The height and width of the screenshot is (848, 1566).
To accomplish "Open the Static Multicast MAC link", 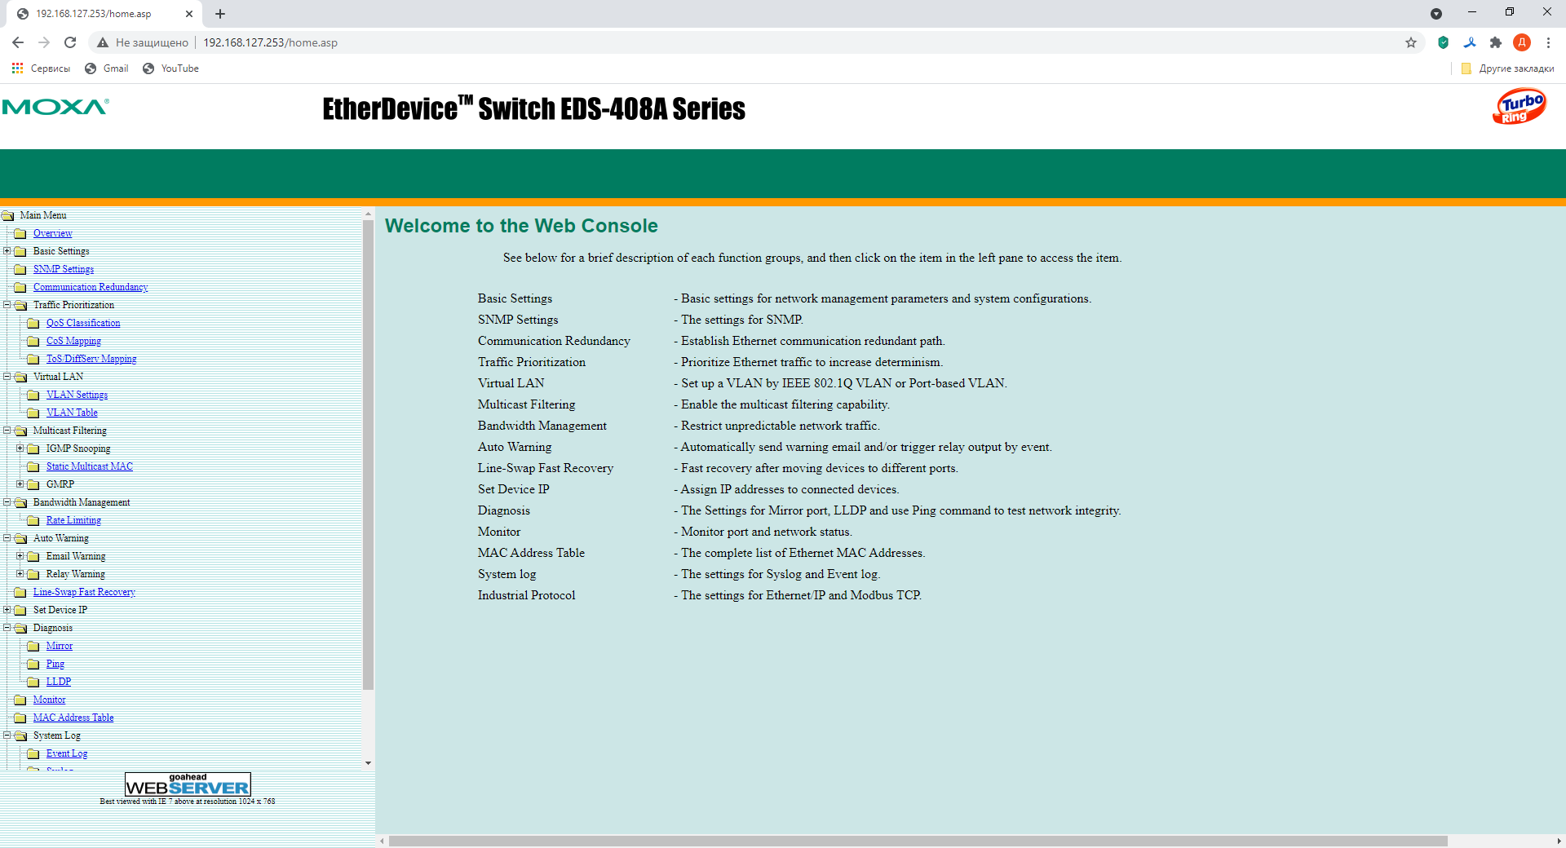I will click(x=90, y=466).
